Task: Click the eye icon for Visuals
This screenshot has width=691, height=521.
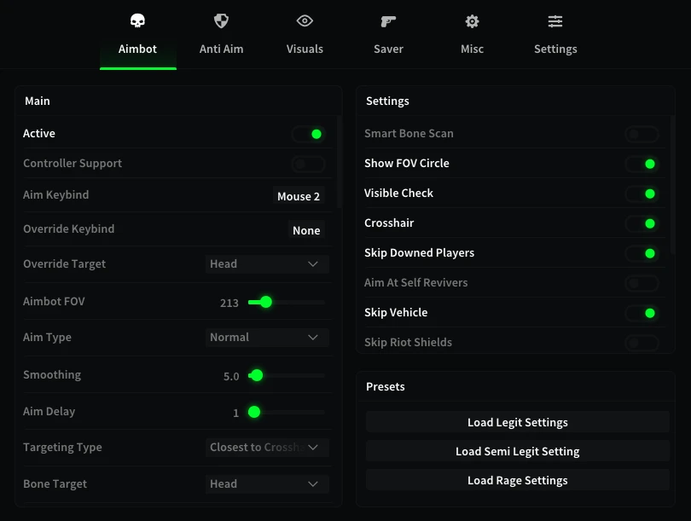Action: click(305, 20)
